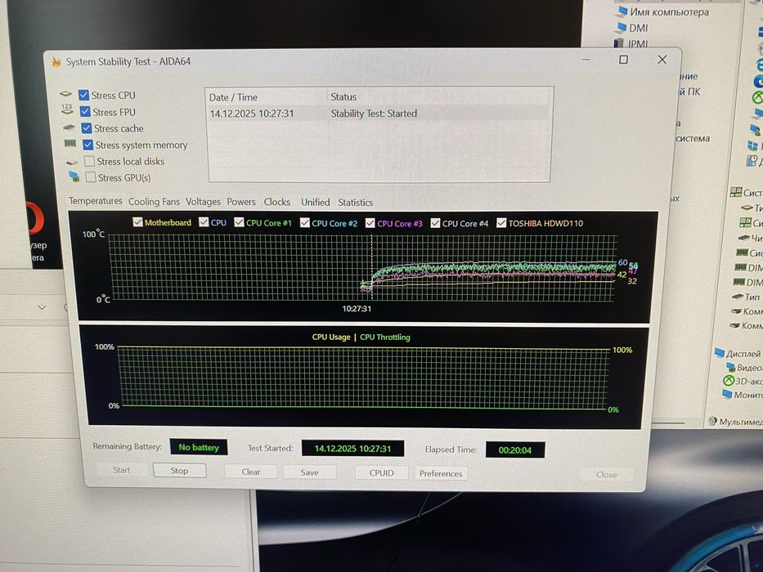Click the Видео icon in background tree
This screenshot has height=572, width=763.
[x=730, y=367]
